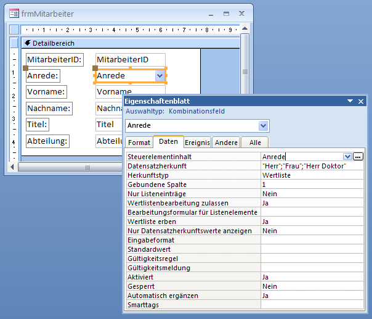Image resolution: width=372 pixels, height=319 pixels.
Task: Click the builder button beside Steuerelementinhalt
Action: [358, 157]
